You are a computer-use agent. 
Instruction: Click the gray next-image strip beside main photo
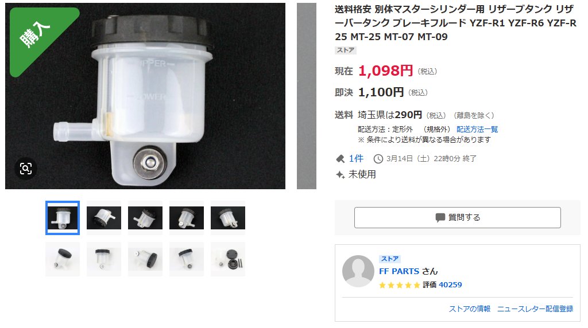pos(307,96)
